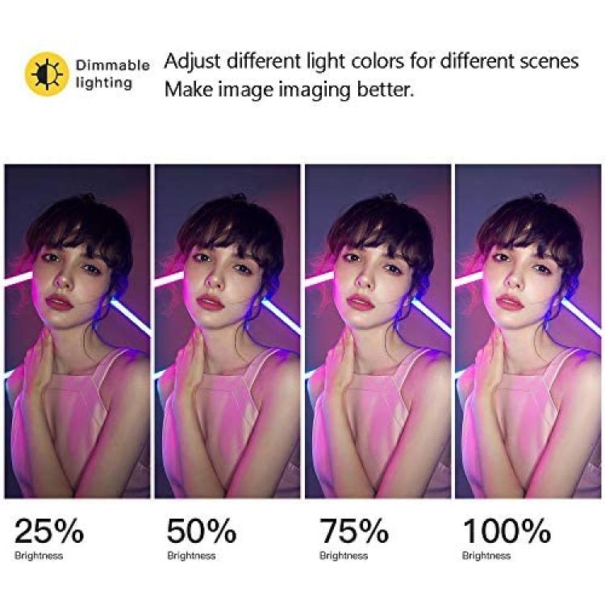The height and width of the screenshot is (605, 605).
Task: Click Brightness caption under 50%
Action: coord(191,556)
